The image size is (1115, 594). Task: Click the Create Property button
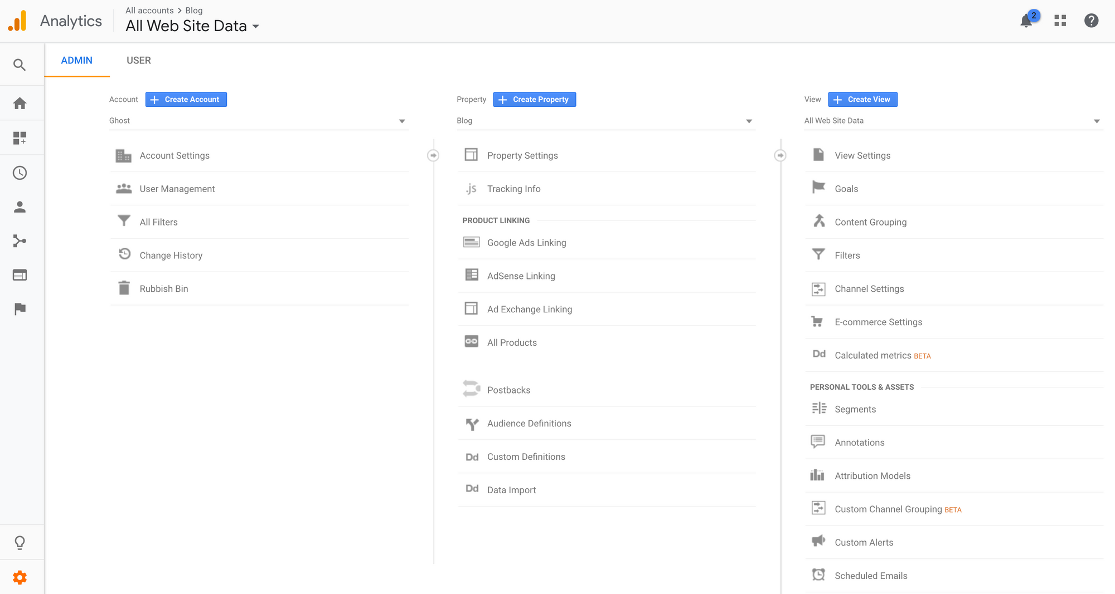pyautogui.click(x=534, y=100)
